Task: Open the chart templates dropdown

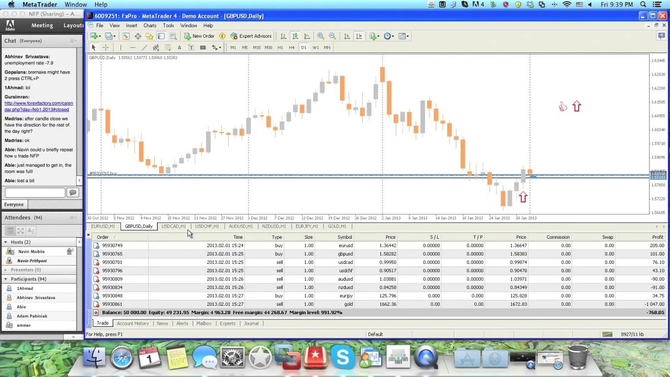Action: pyautogui.click(x=404, y=36)
